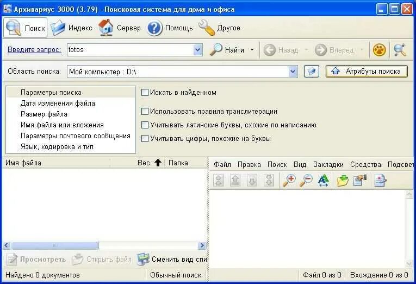Click the document export icon
416x284 pixels.
pyautogui.click(x=380, y=180)
